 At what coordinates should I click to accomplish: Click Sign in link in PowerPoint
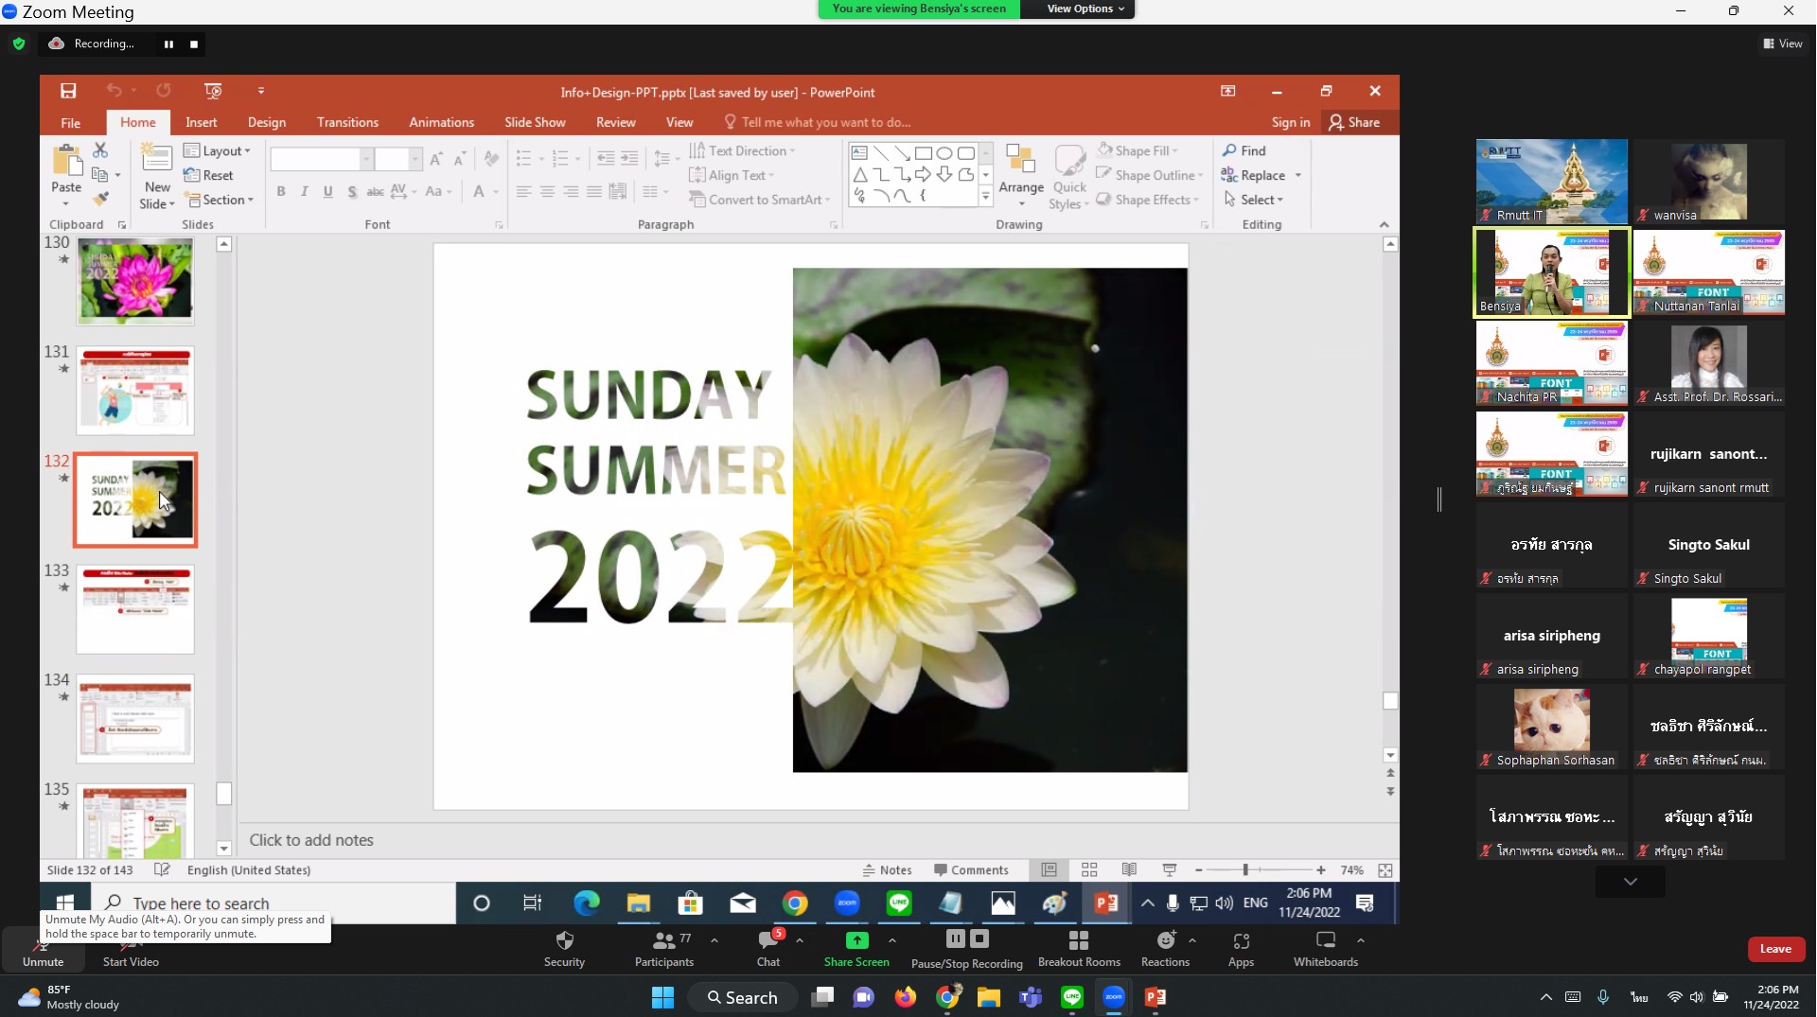tap(1291, 123)
